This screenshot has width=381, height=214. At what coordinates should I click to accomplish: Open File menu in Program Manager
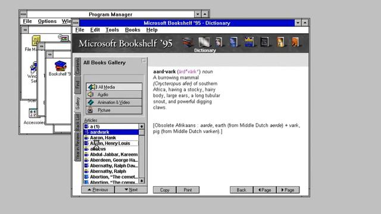click(x=27, y=21)
